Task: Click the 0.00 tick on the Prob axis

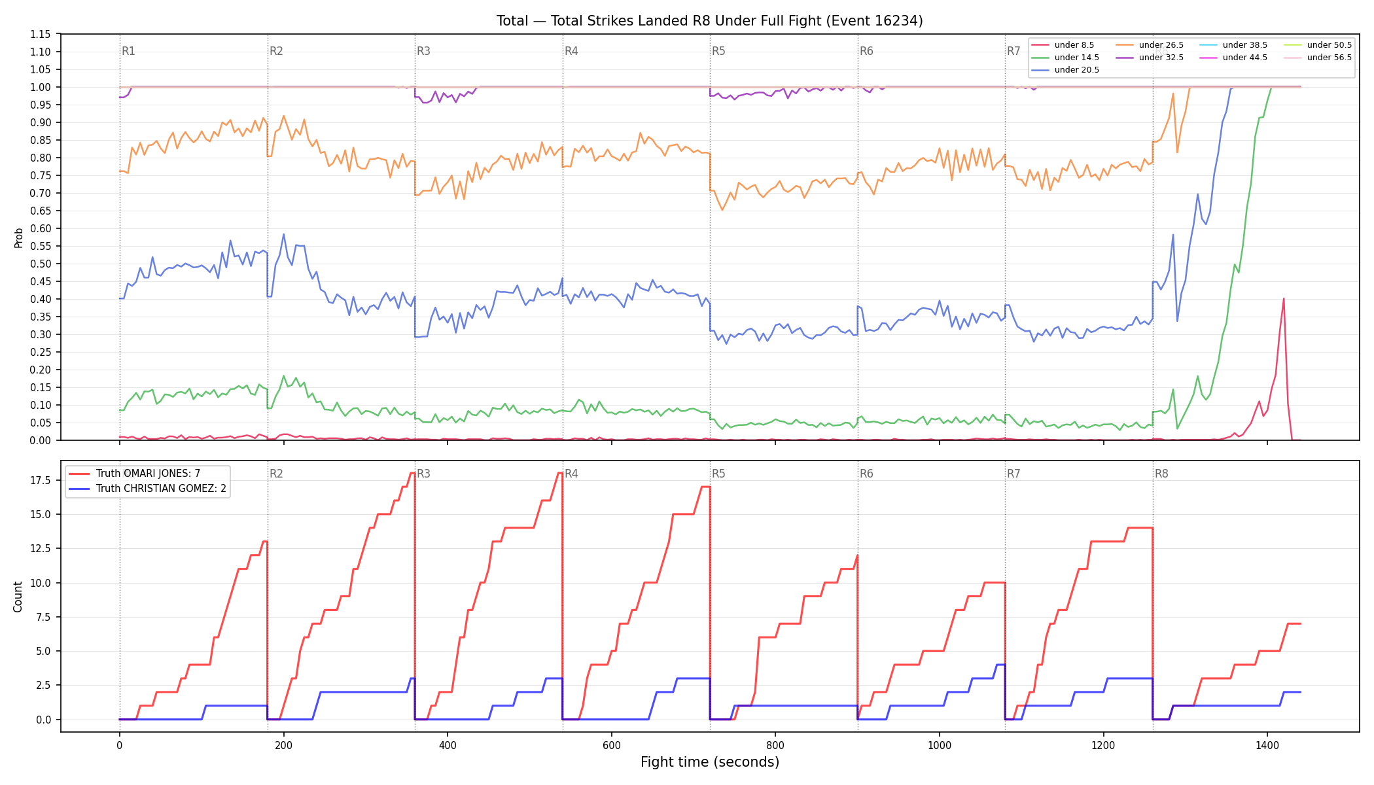Action: point(41,440)
